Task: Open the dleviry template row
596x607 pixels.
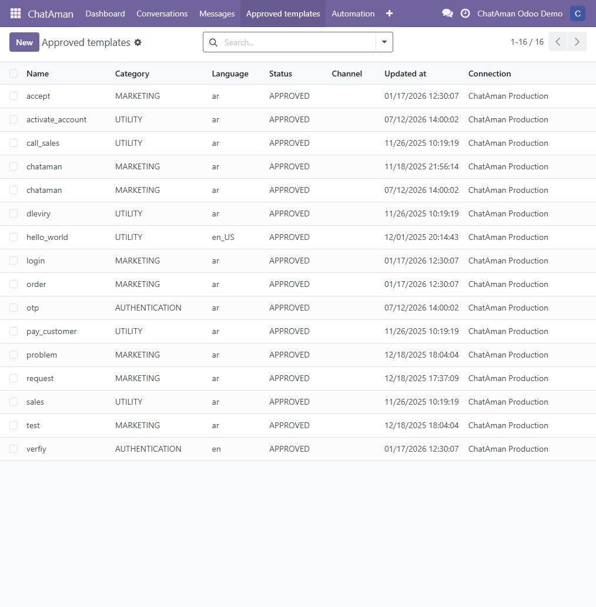Action: point(298,214)
